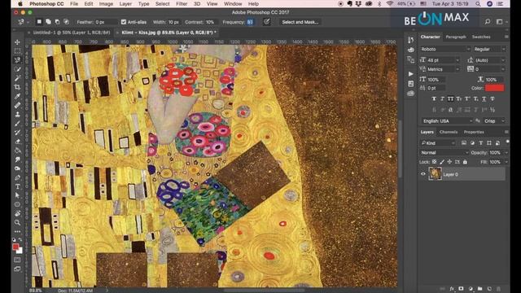Change screen mode icon at toolbox bottom

tap(17, 269)
